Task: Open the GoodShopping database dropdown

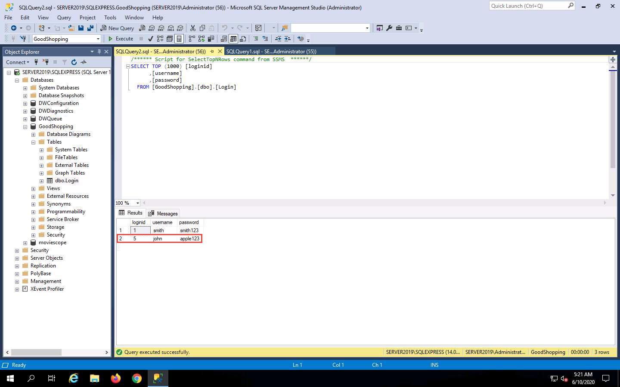Action: coord(98,39)
